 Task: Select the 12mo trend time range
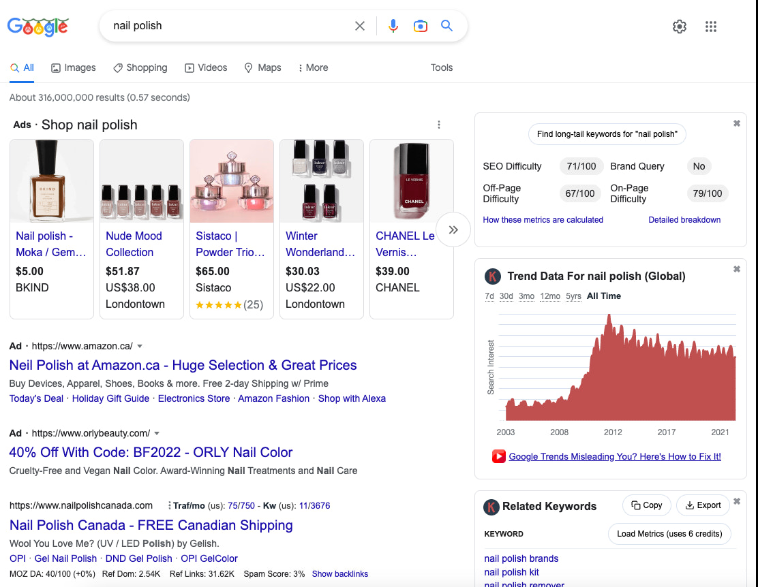(x=549, y=296)
